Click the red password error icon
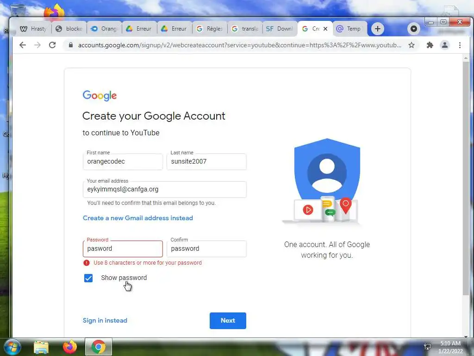The width and height of the screenshot is (474, 356). 87,263
